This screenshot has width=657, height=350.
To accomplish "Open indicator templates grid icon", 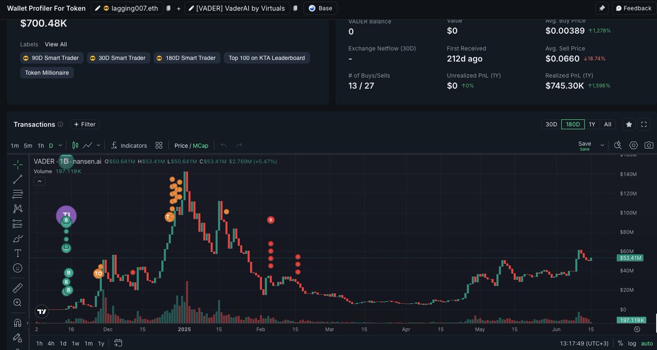I will point(159,145).
